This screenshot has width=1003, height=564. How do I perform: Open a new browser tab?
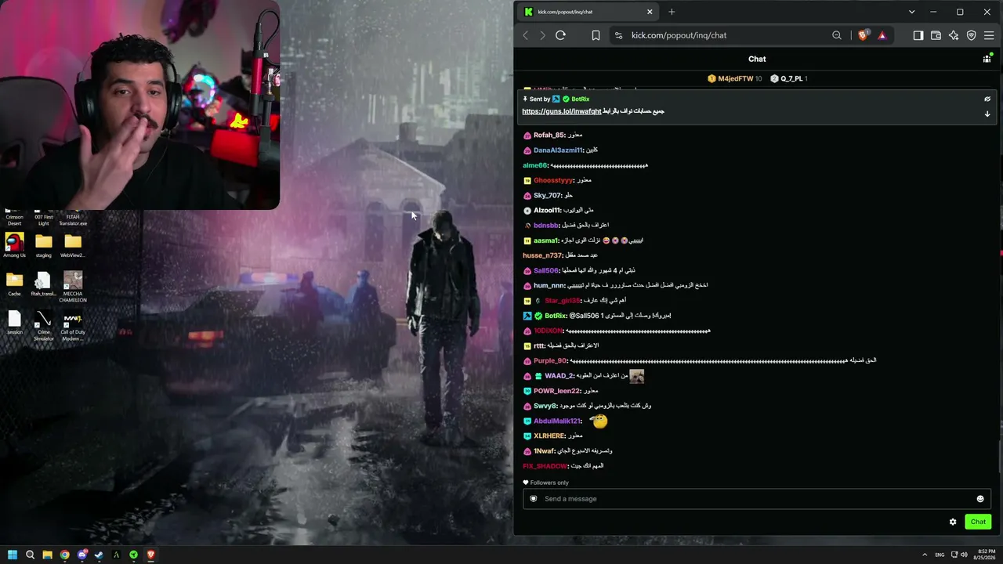pyautogui.click(x=672, y=12)
